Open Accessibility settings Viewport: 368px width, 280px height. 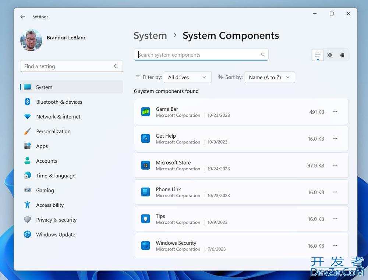[71, 205]
